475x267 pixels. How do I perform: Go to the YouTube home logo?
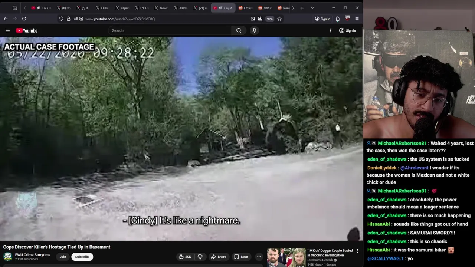click(x=27, y=30)
